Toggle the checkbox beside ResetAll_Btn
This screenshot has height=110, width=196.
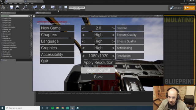[x=31, y=54]
